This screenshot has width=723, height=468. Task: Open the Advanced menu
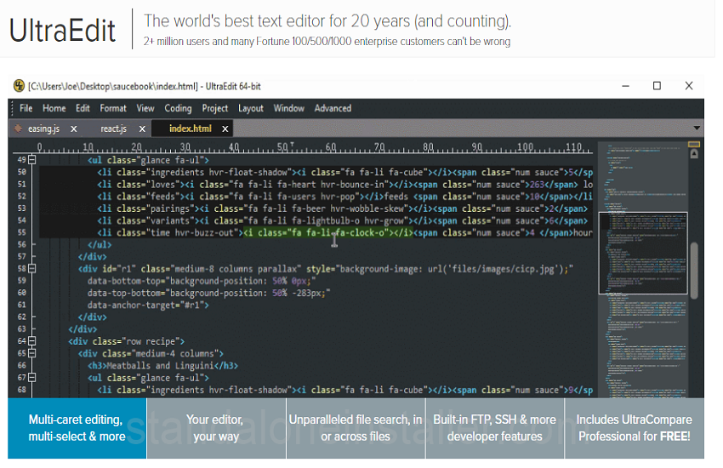coord(333,108)
